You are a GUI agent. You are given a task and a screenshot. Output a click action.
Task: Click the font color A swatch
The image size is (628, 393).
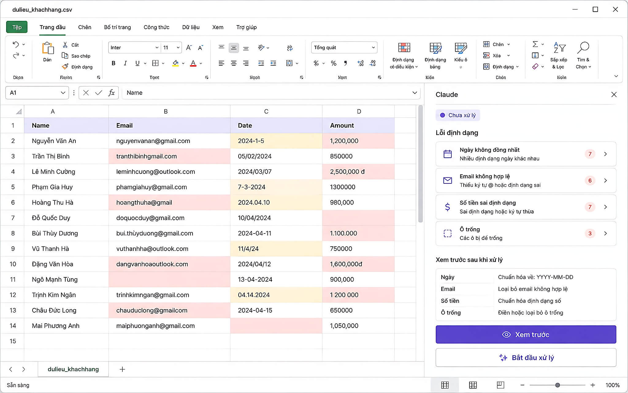193,63
